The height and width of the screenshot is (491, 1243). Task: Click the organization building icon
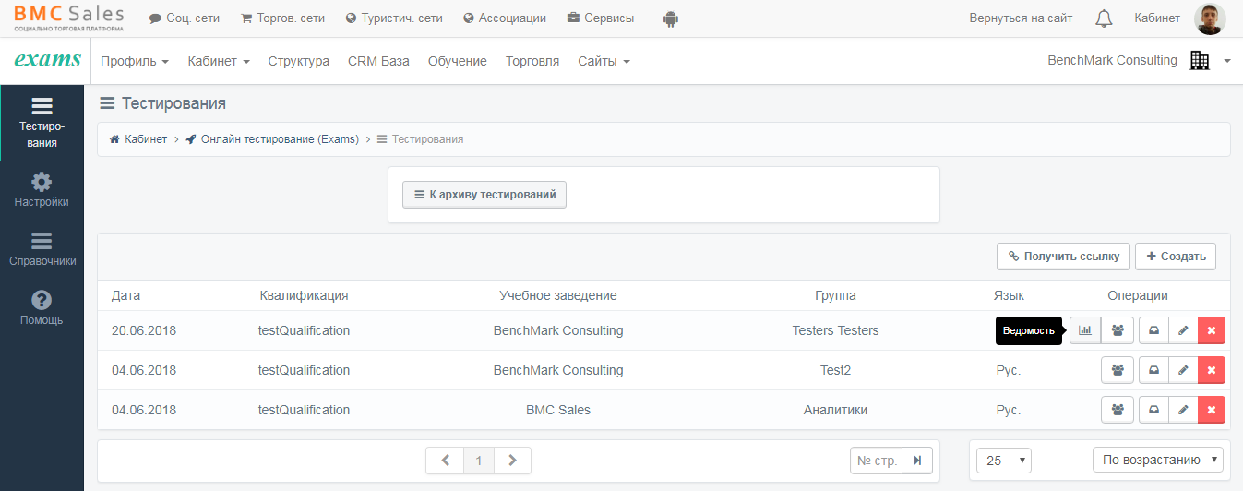tap(1200, 61)
